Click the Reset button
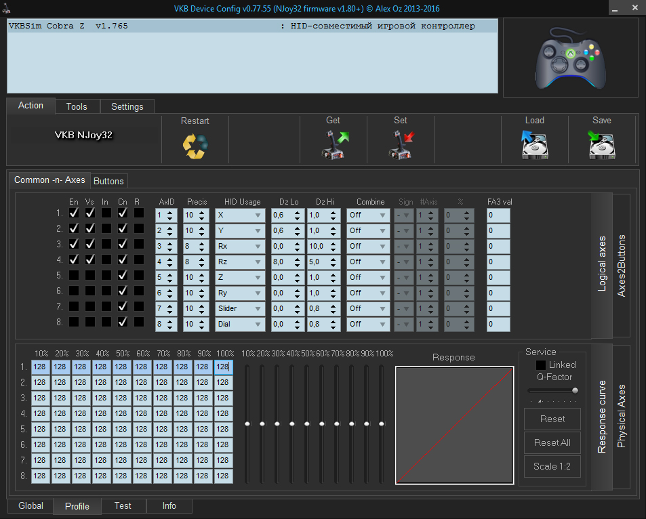 pos(552,419)
